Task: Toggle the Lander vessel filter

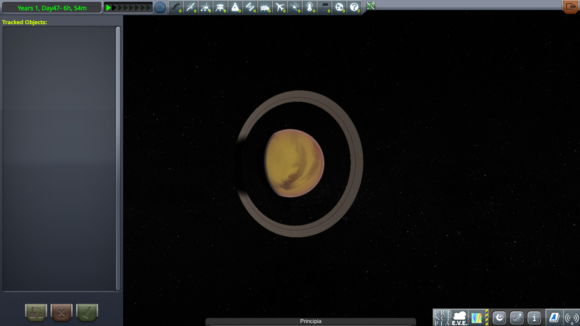Action: (220, 7)
